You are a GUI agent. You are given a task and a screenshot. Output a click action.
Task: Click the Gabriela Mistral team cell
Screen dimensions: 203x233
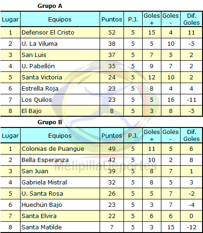tap(60, 182)
